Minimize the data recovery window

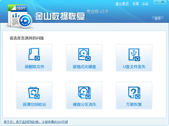click(x=157, y=2)
